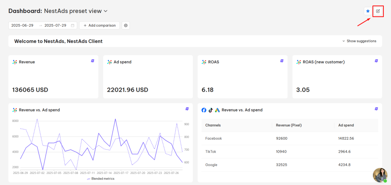Viewport: 391px width, 185px height.
Task: Click the Facebook icon in table card header
Action: [204, 110]
